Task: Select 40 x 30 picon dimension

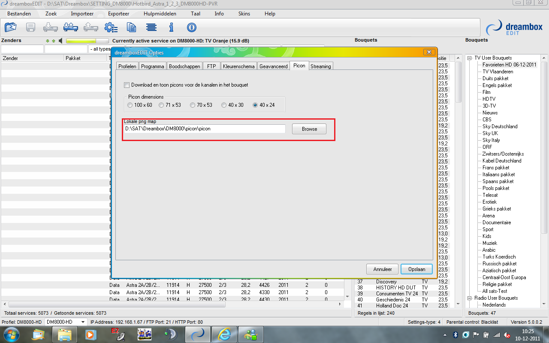Action: tap(224, 105)
